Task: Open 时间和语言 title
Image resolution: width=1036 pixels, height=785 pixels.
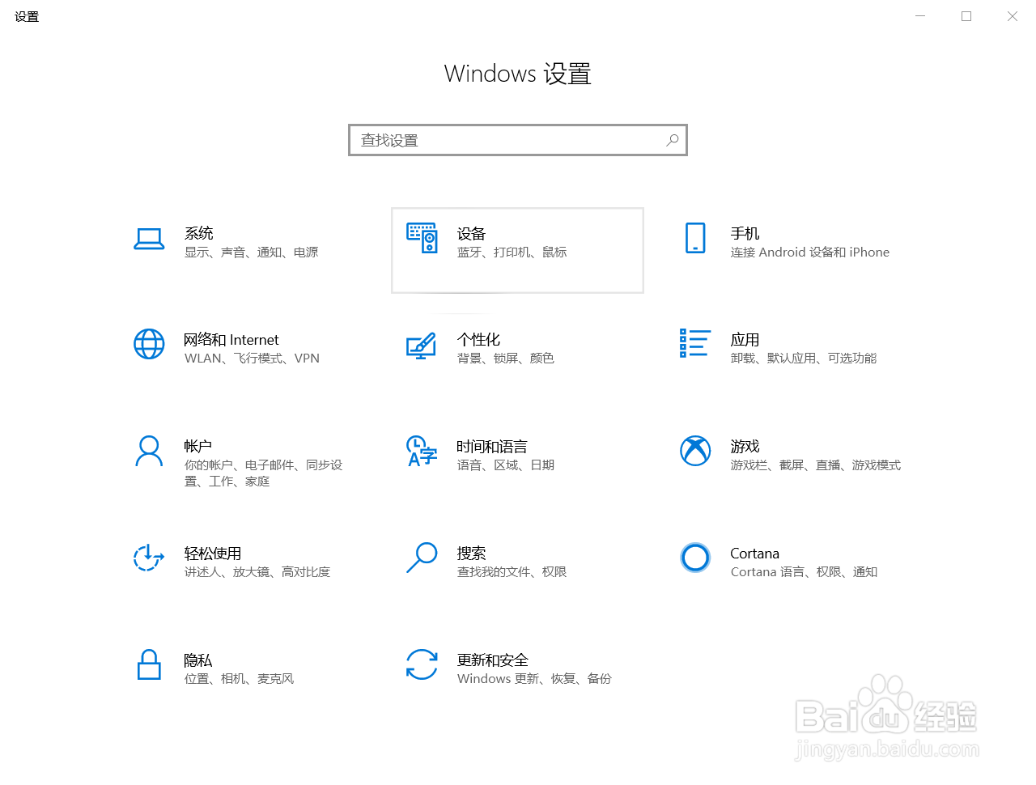Action: [492, 447]
